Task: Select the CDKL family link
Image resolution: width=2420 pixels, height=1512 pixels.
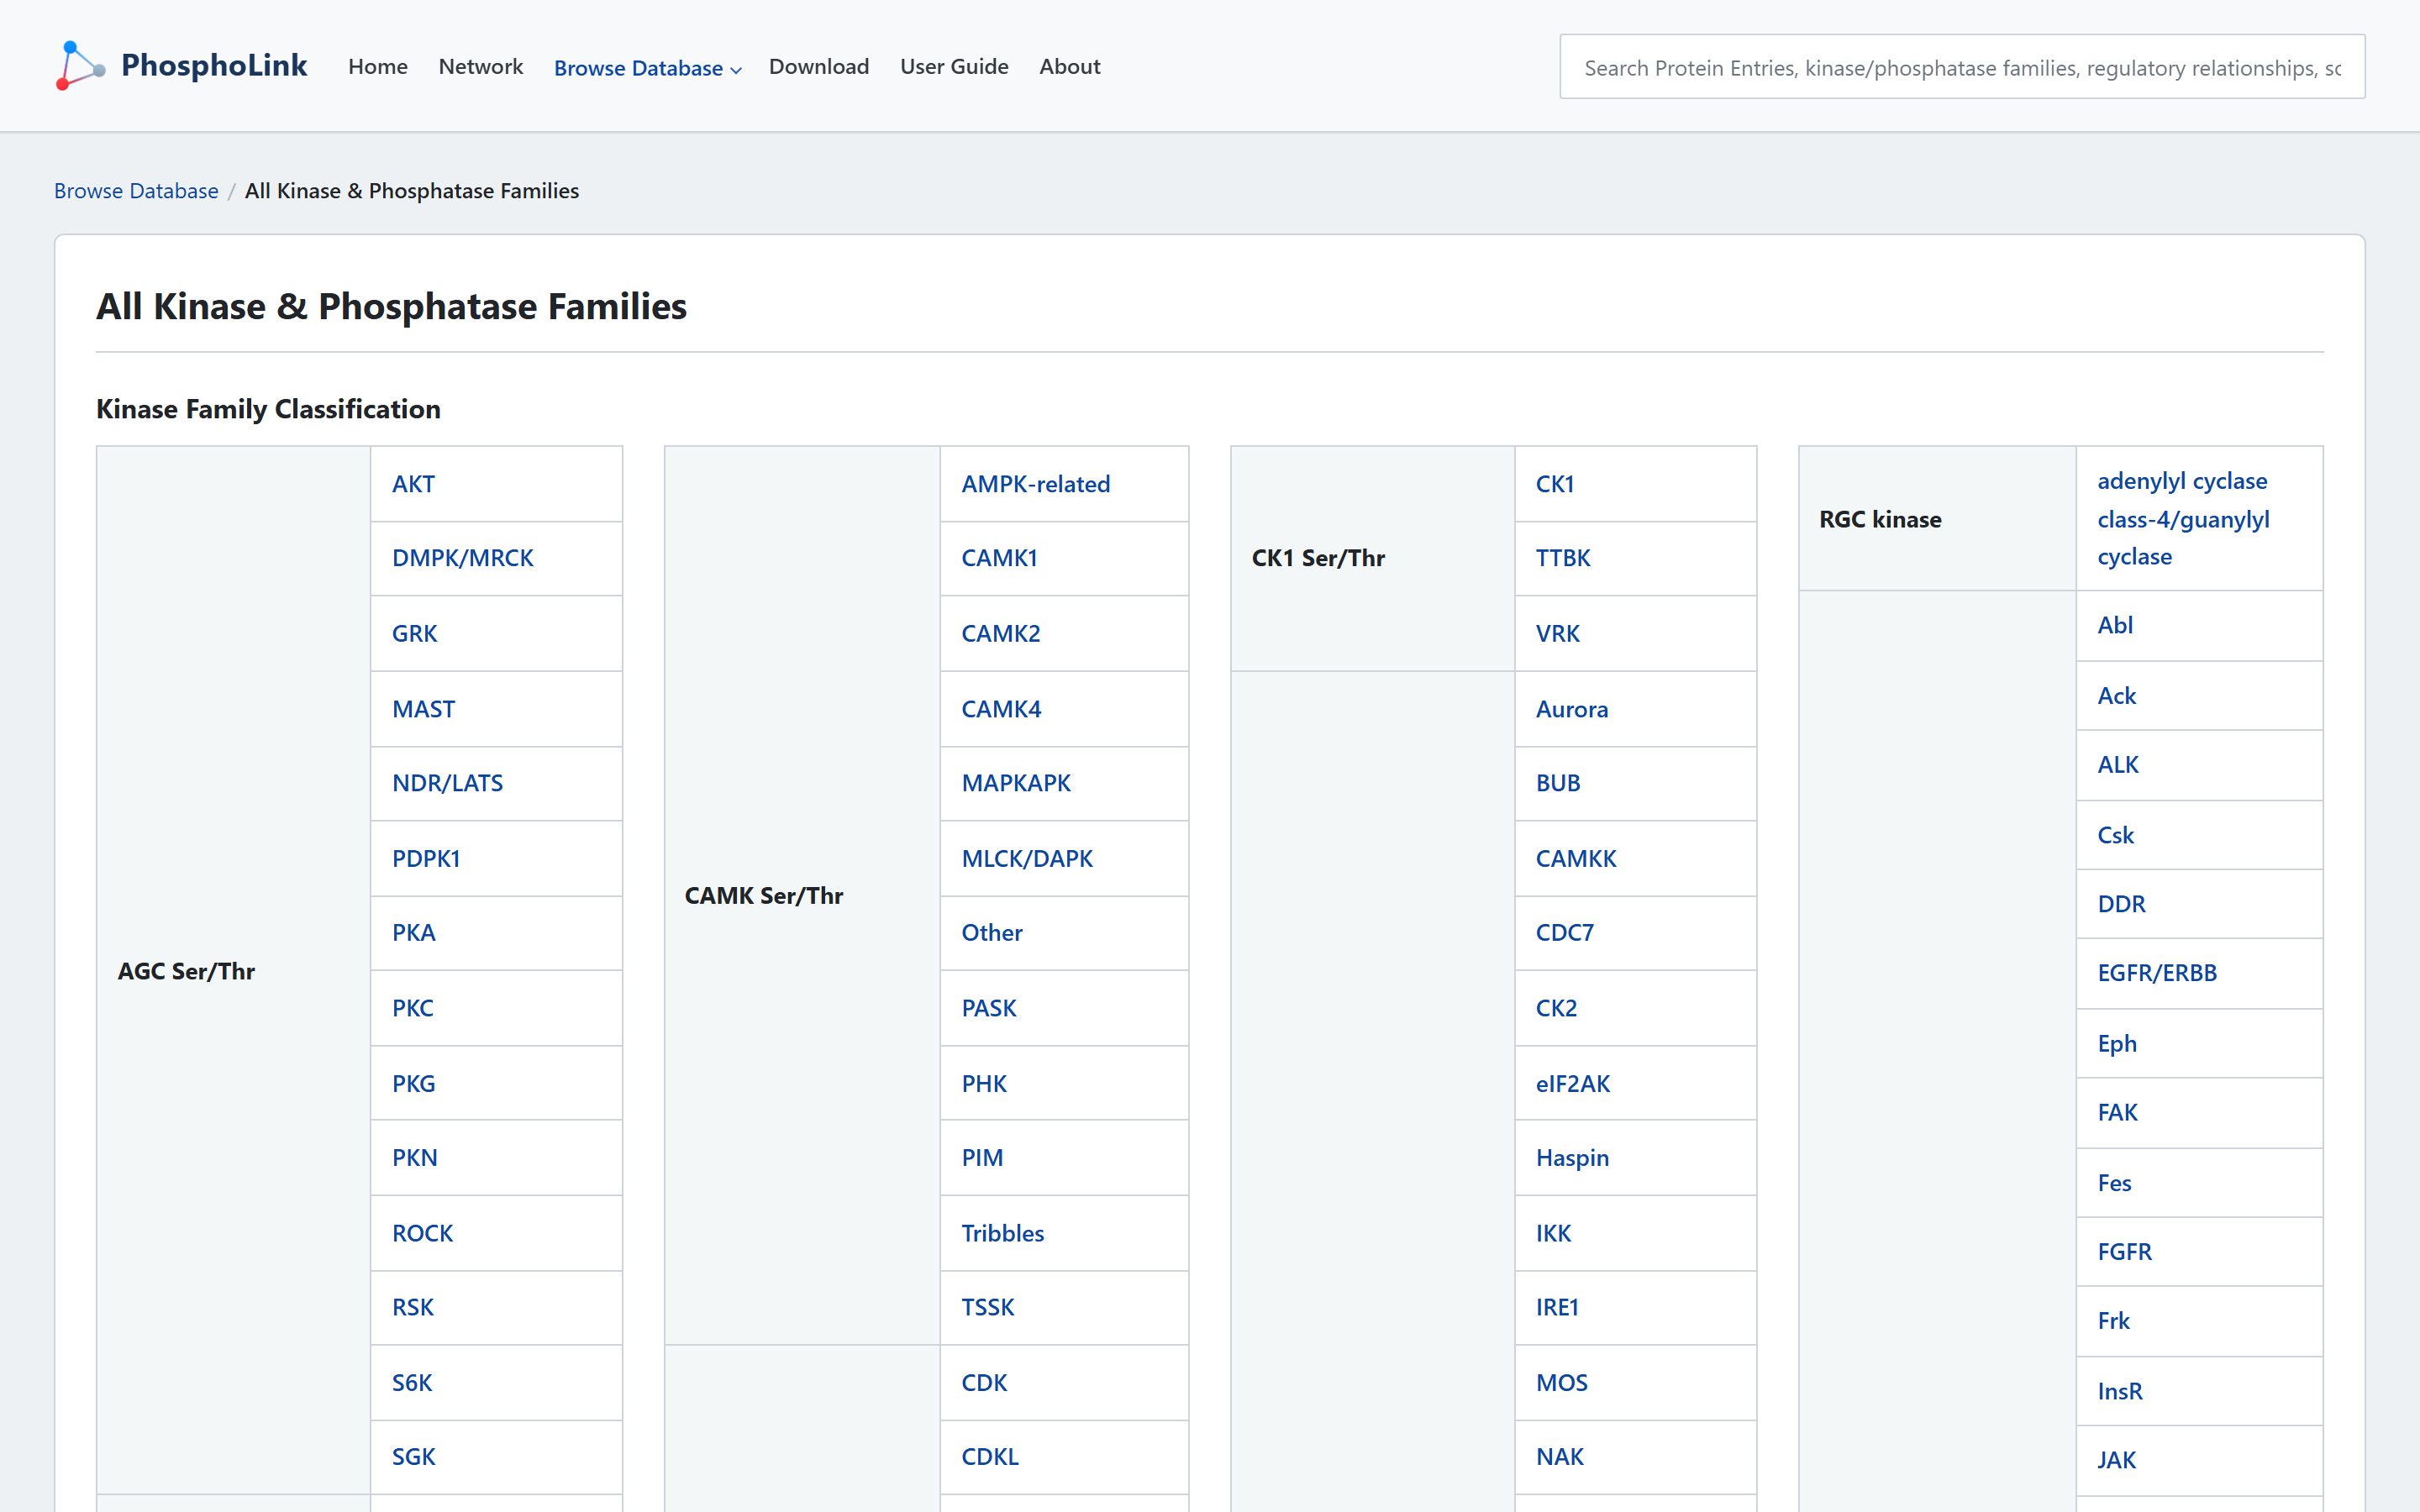Action: coord(990,1457)
